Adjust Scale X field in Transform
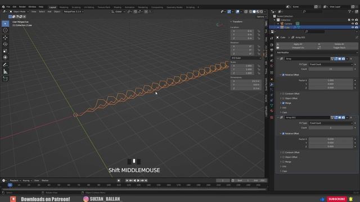 coord(242,66)
